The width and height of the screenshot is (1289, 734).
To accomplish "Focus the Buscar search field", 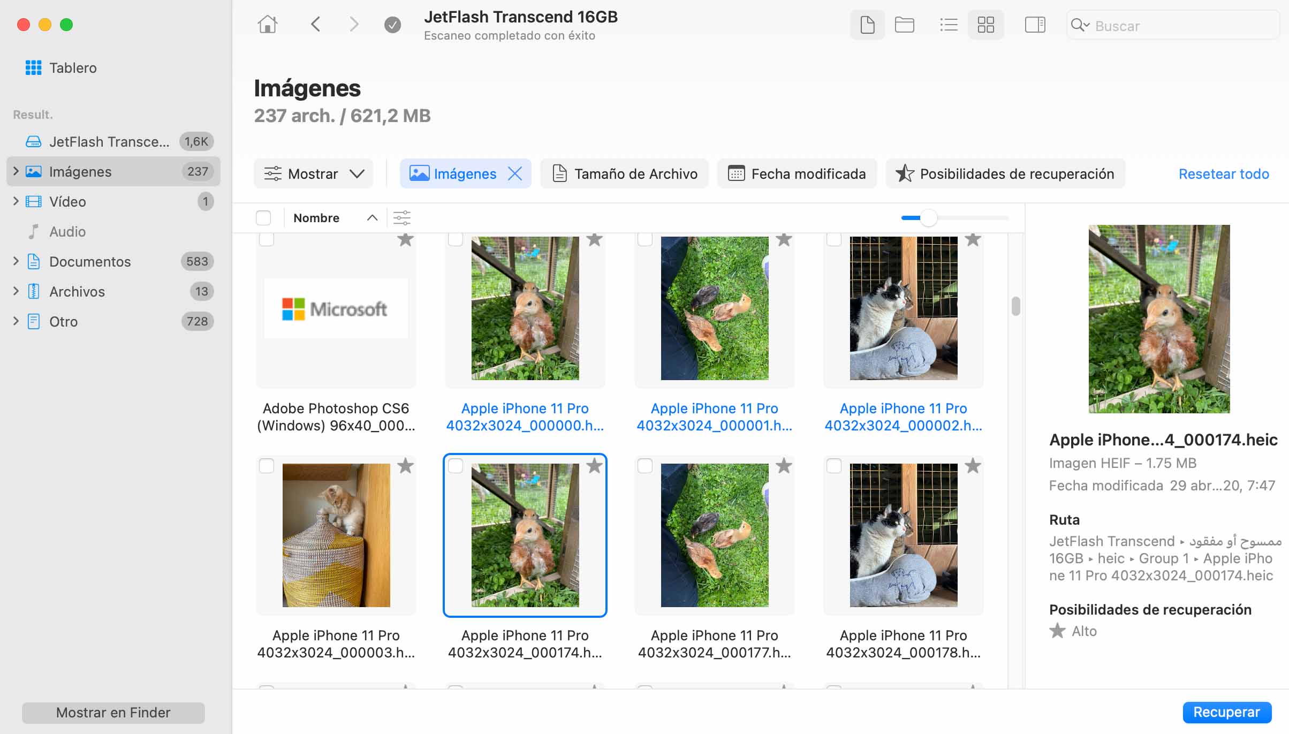I will [x=1172, y=25].
